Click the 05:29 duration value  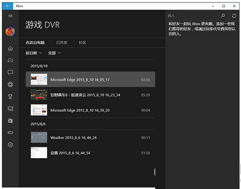[146, 95]
